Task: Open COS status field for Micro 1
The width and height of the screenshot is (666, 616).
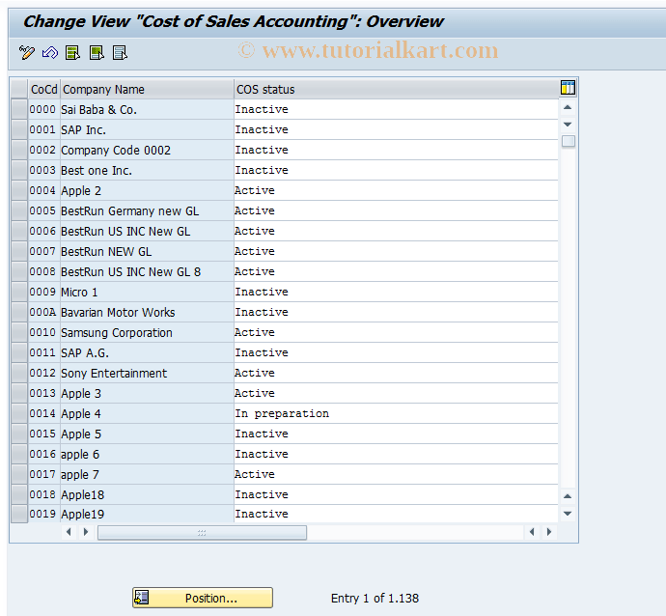Action: pos(396,292)
